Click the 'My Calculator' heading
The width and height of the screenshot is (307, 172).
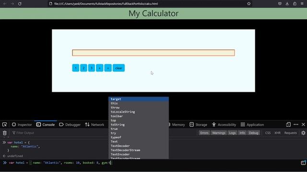click(x=153, y=13)
